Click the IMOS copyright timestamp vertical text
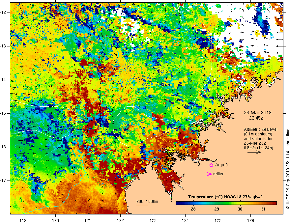Image resolution: width=290 pixels, height=224 pixels. [288, 169]
